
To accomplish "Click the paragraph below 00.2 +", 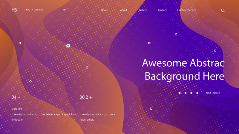I will pyautogui.click(x=97, y=117).
